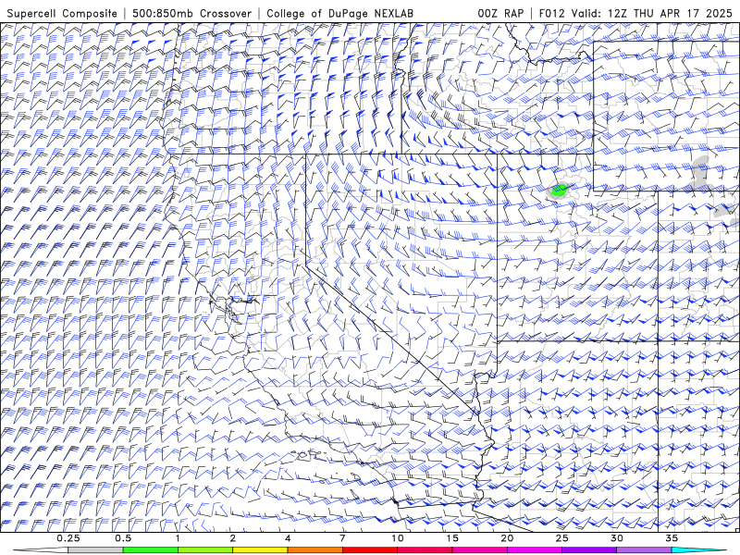
Task: Click the "20" legend value
Action: (507, 538)
